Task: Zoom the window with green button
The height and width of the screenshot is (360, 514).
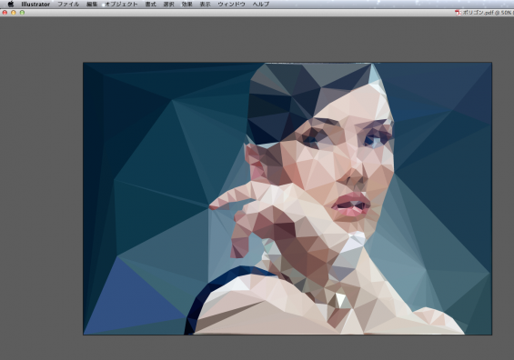Action: pyautogui.click(x=22, y=13)
